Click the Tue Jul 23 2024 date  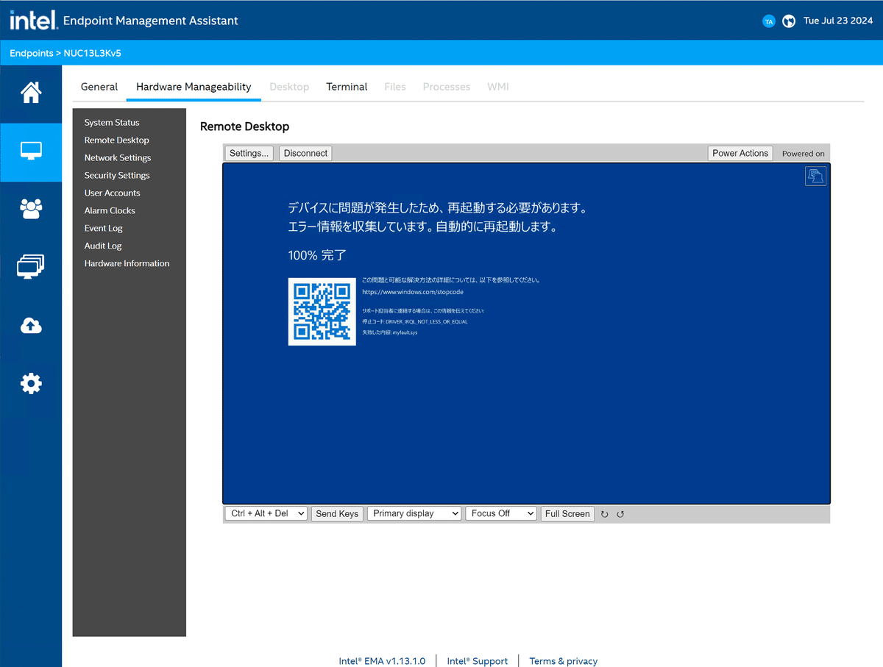point(838,21)
